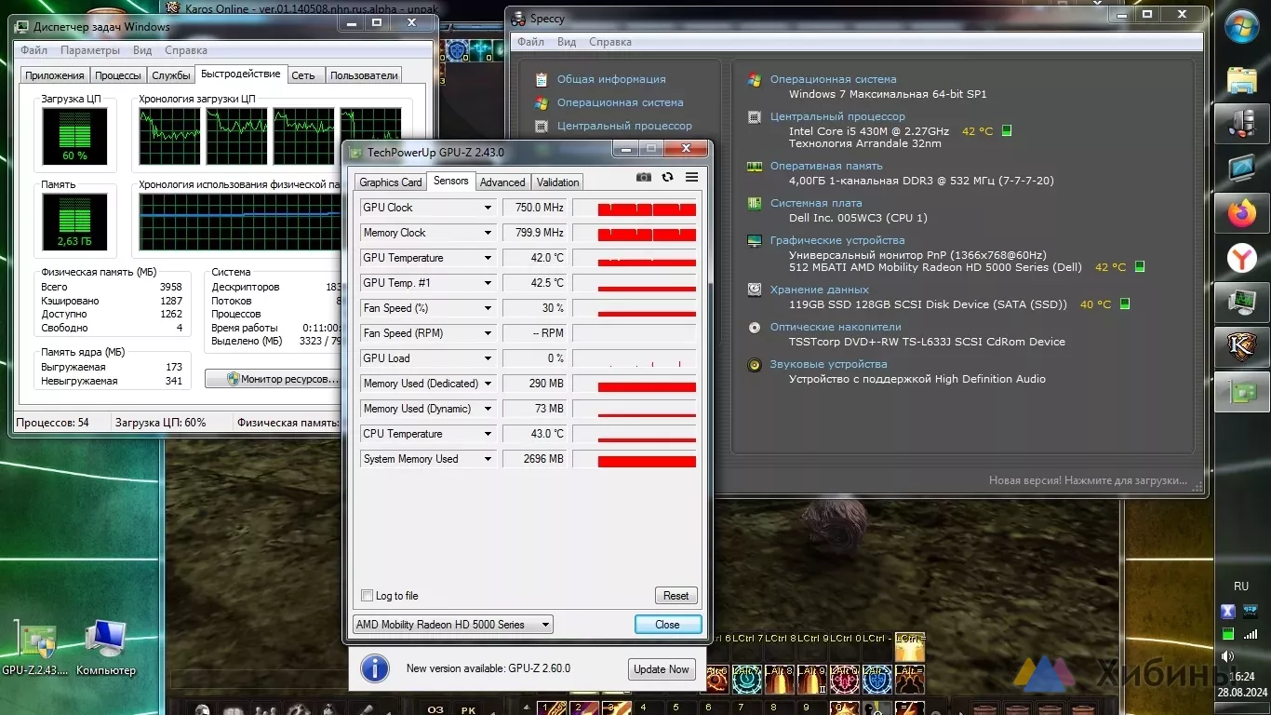Click the blue info icon in update notice
The height and width of the screenshot is (715, 1271).
coord(375,668)
